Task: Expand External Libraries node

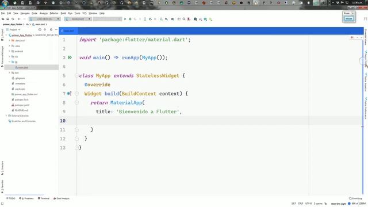Action: point(6,116)
